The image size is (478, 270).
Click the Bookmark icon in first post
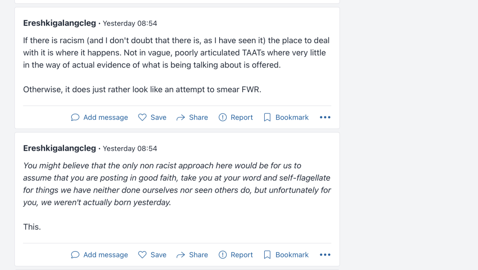click(x=267, y=117)
